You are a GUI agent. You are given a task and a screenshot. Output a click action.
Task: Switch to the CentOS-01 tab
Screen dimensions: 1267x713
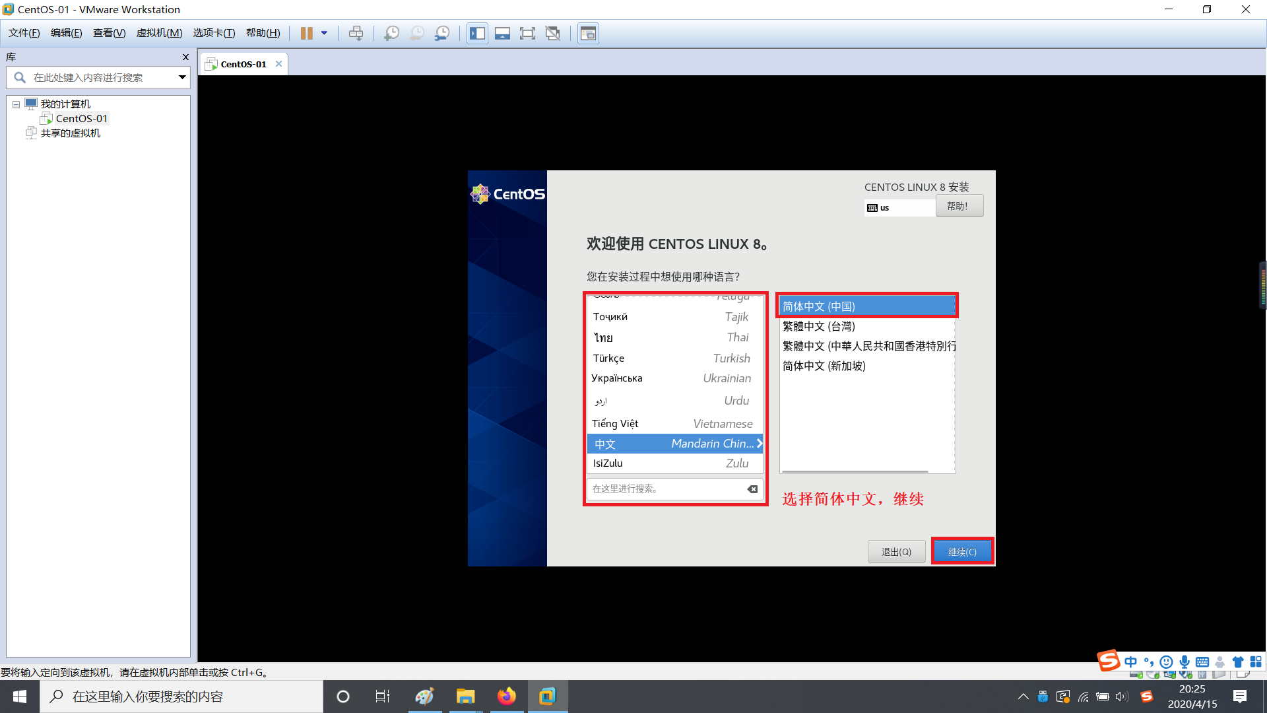pos(244,64)
